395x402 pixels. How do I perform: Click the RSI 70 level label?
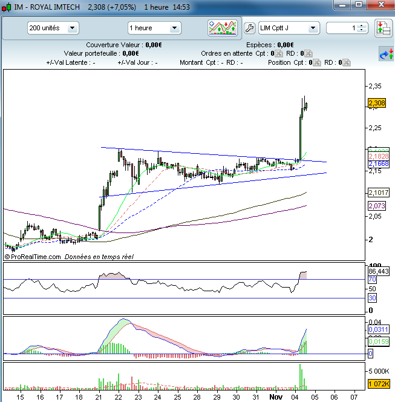tap(372, 279)
